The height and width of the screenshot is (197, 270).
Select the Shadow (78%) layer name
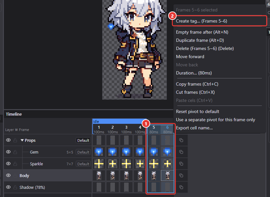[x=32, y=187]
